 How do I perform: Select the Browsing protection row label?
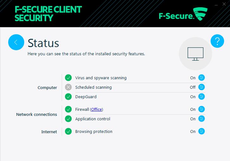(94, 131)
